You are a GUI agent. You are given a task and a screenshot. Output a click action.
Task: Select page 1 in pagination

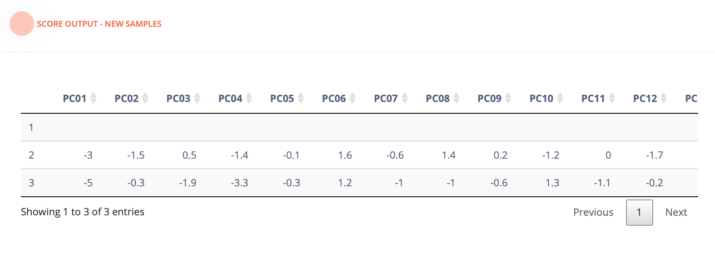click(639, 212)
